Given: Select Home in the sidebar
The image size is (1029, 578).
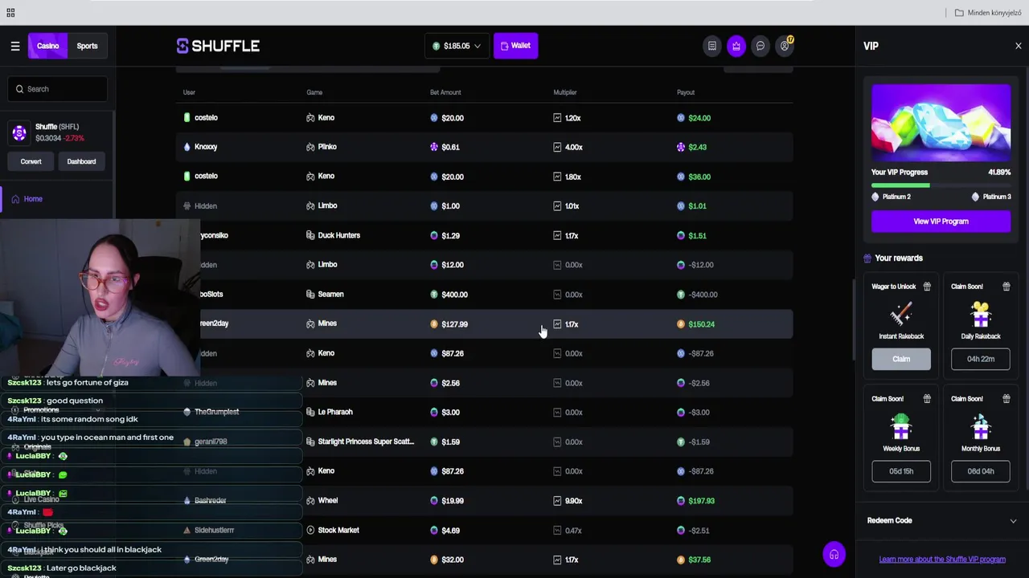Looking at the screenshot, I should (33, 199).
